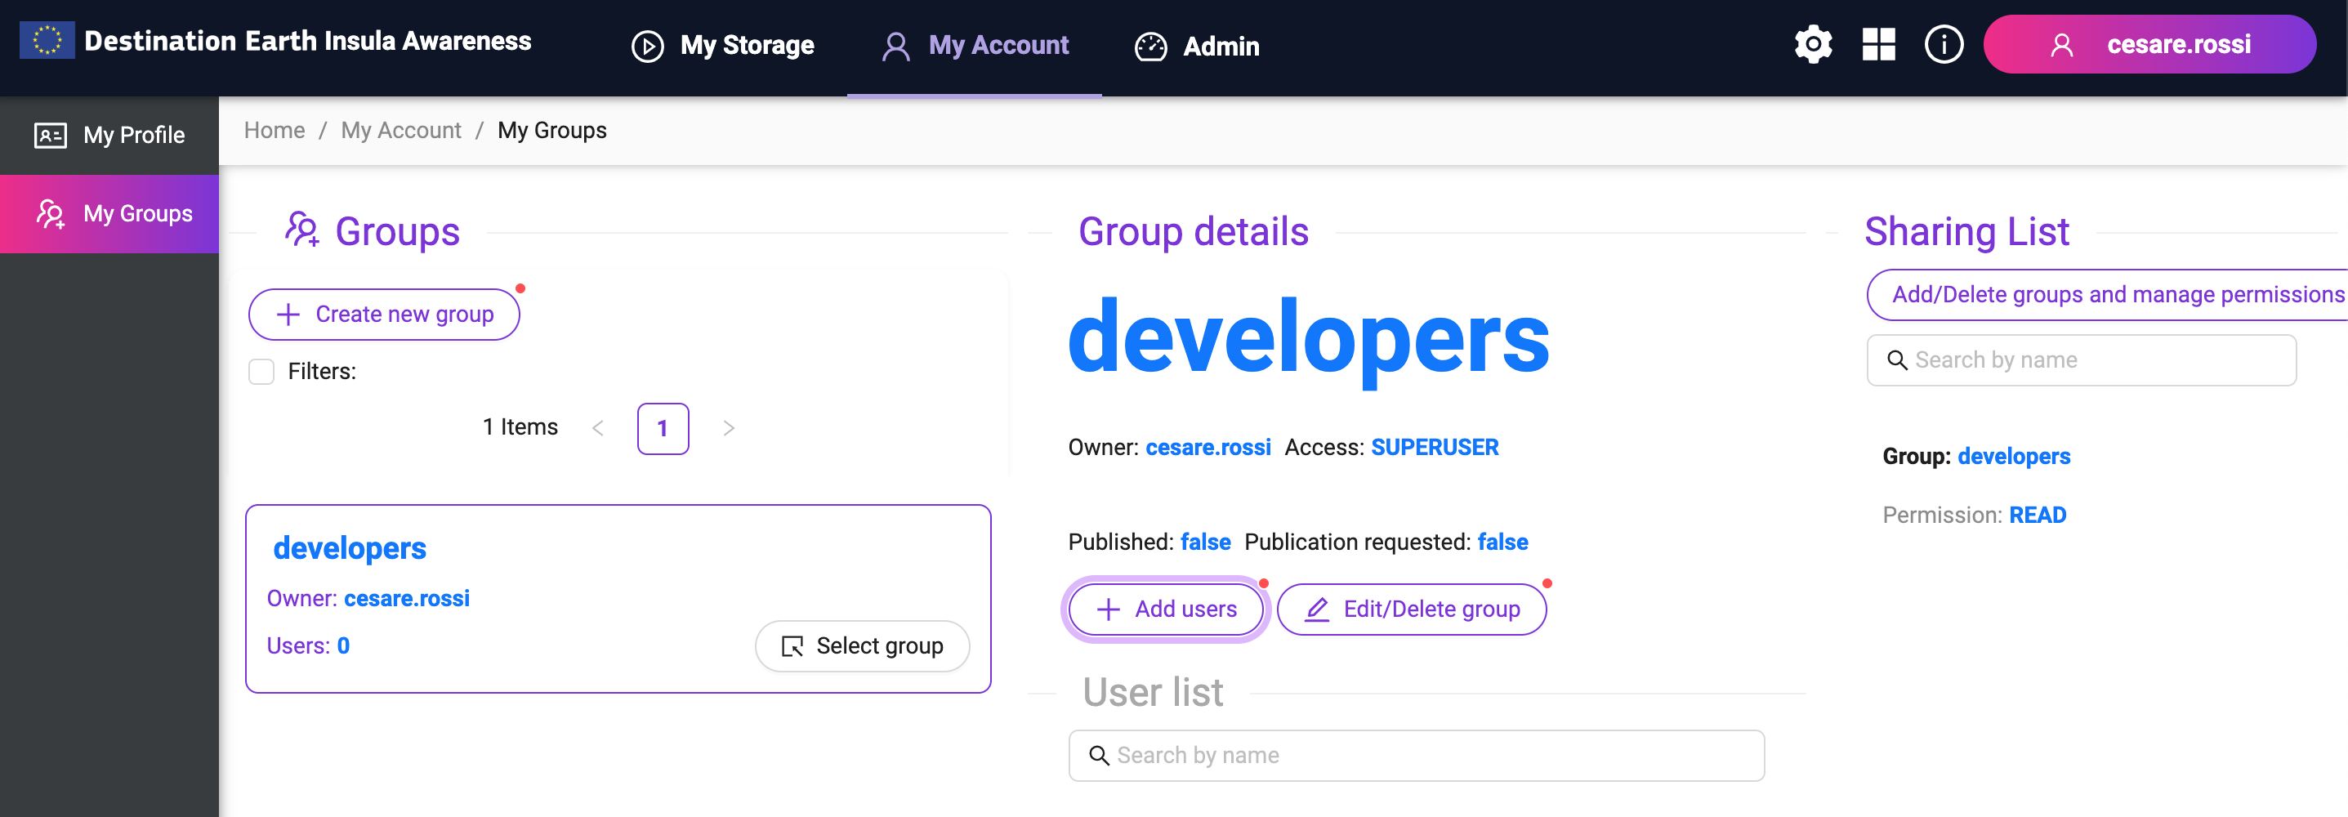The height and width of the screenshot is (817, 2348).
Task: Open Admin tab
Action: [x=1197, y=46]
